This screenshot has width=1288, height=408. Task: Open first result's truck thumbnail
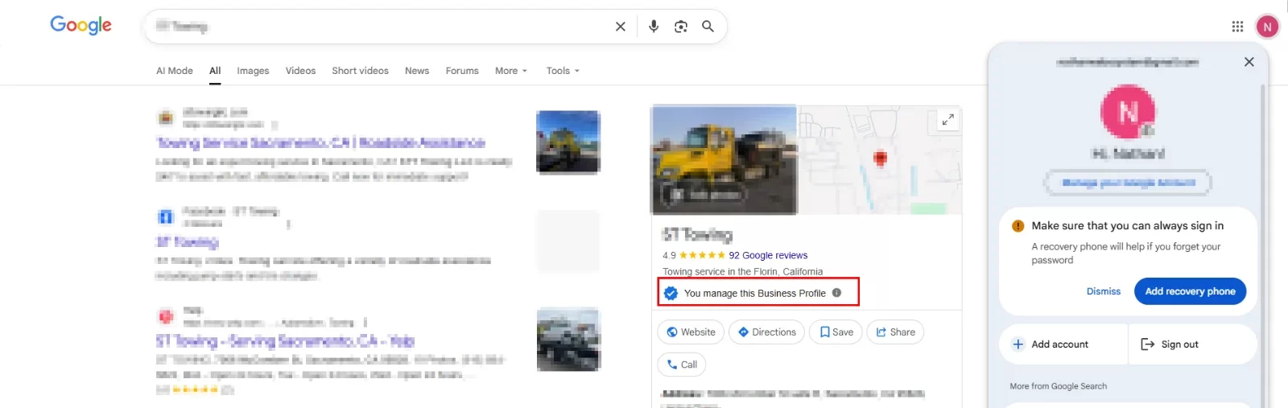(x=568, y=142)
